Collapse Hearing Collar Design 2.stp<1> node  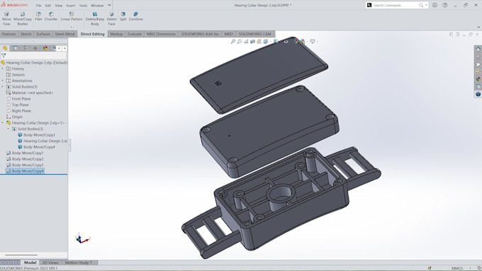(2, 122)
